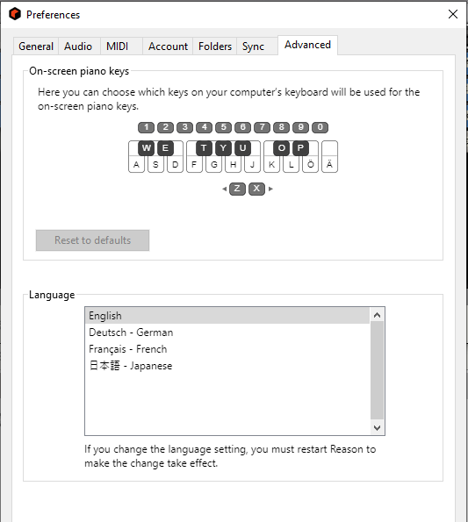
Task: Click the number 9 key icon
Action: point(301,127)
